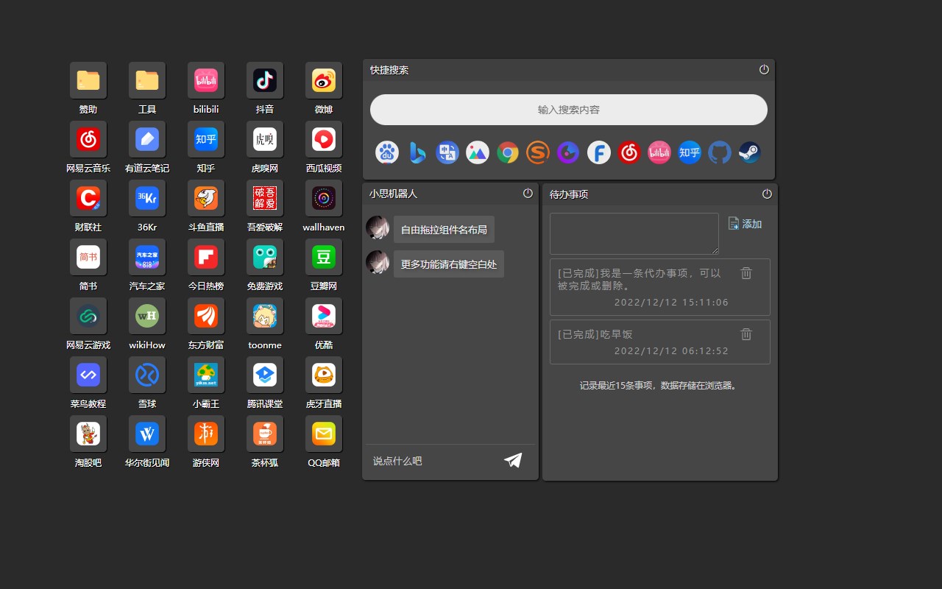942x589 pixels.
Task: Choose the NetEase Music icon under the search box
Action: (x=629, y=152)
